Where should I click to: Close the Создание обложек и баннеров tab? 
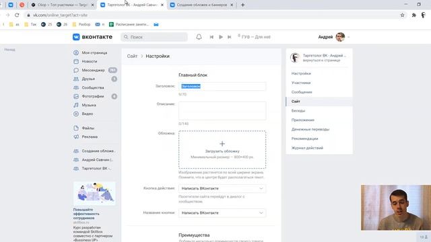232,5
